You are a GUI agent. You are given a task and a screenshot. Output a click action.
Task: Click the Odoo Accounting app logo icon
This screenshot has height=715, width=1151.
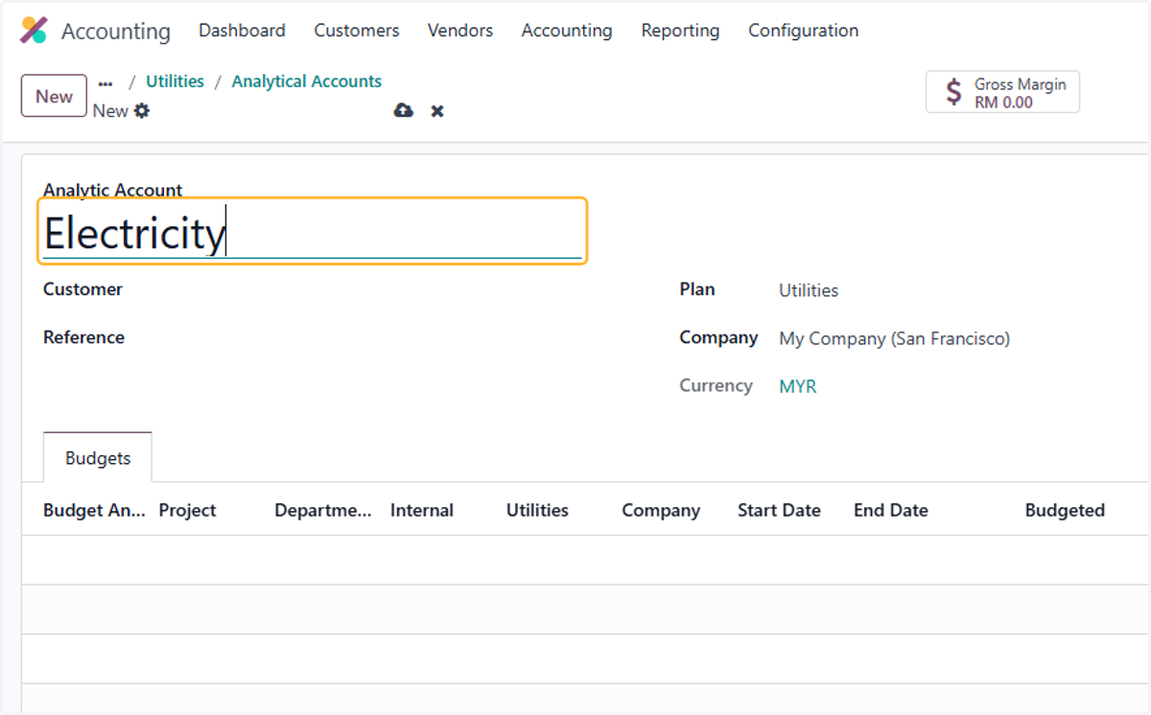(x=34, y=31)
